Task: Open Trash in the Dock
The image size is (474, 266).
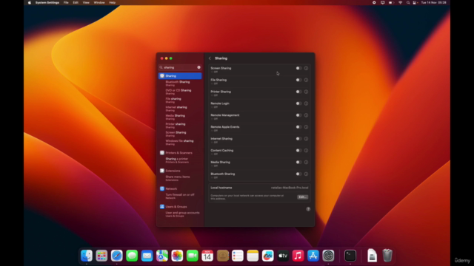Action: [x=387, y=256]
